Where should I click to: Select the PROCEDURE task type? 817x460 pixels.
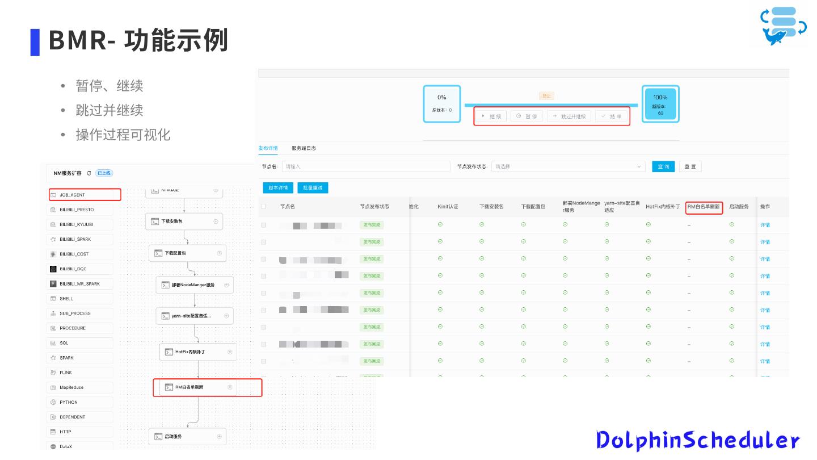point(79,328)
